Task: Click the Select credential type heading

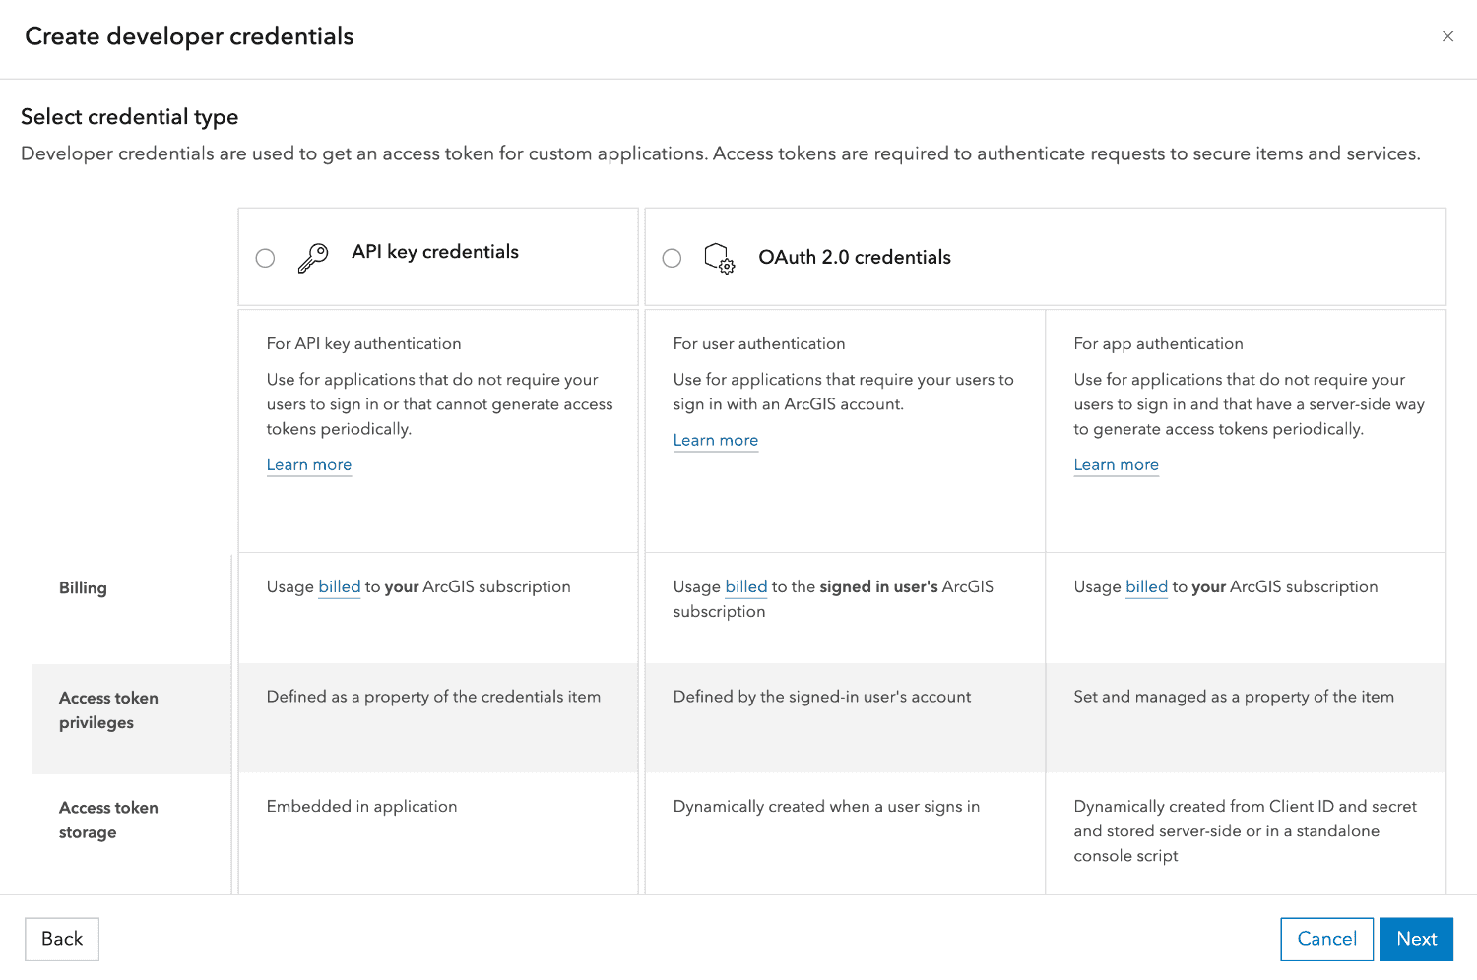Action: coord(129,116)
